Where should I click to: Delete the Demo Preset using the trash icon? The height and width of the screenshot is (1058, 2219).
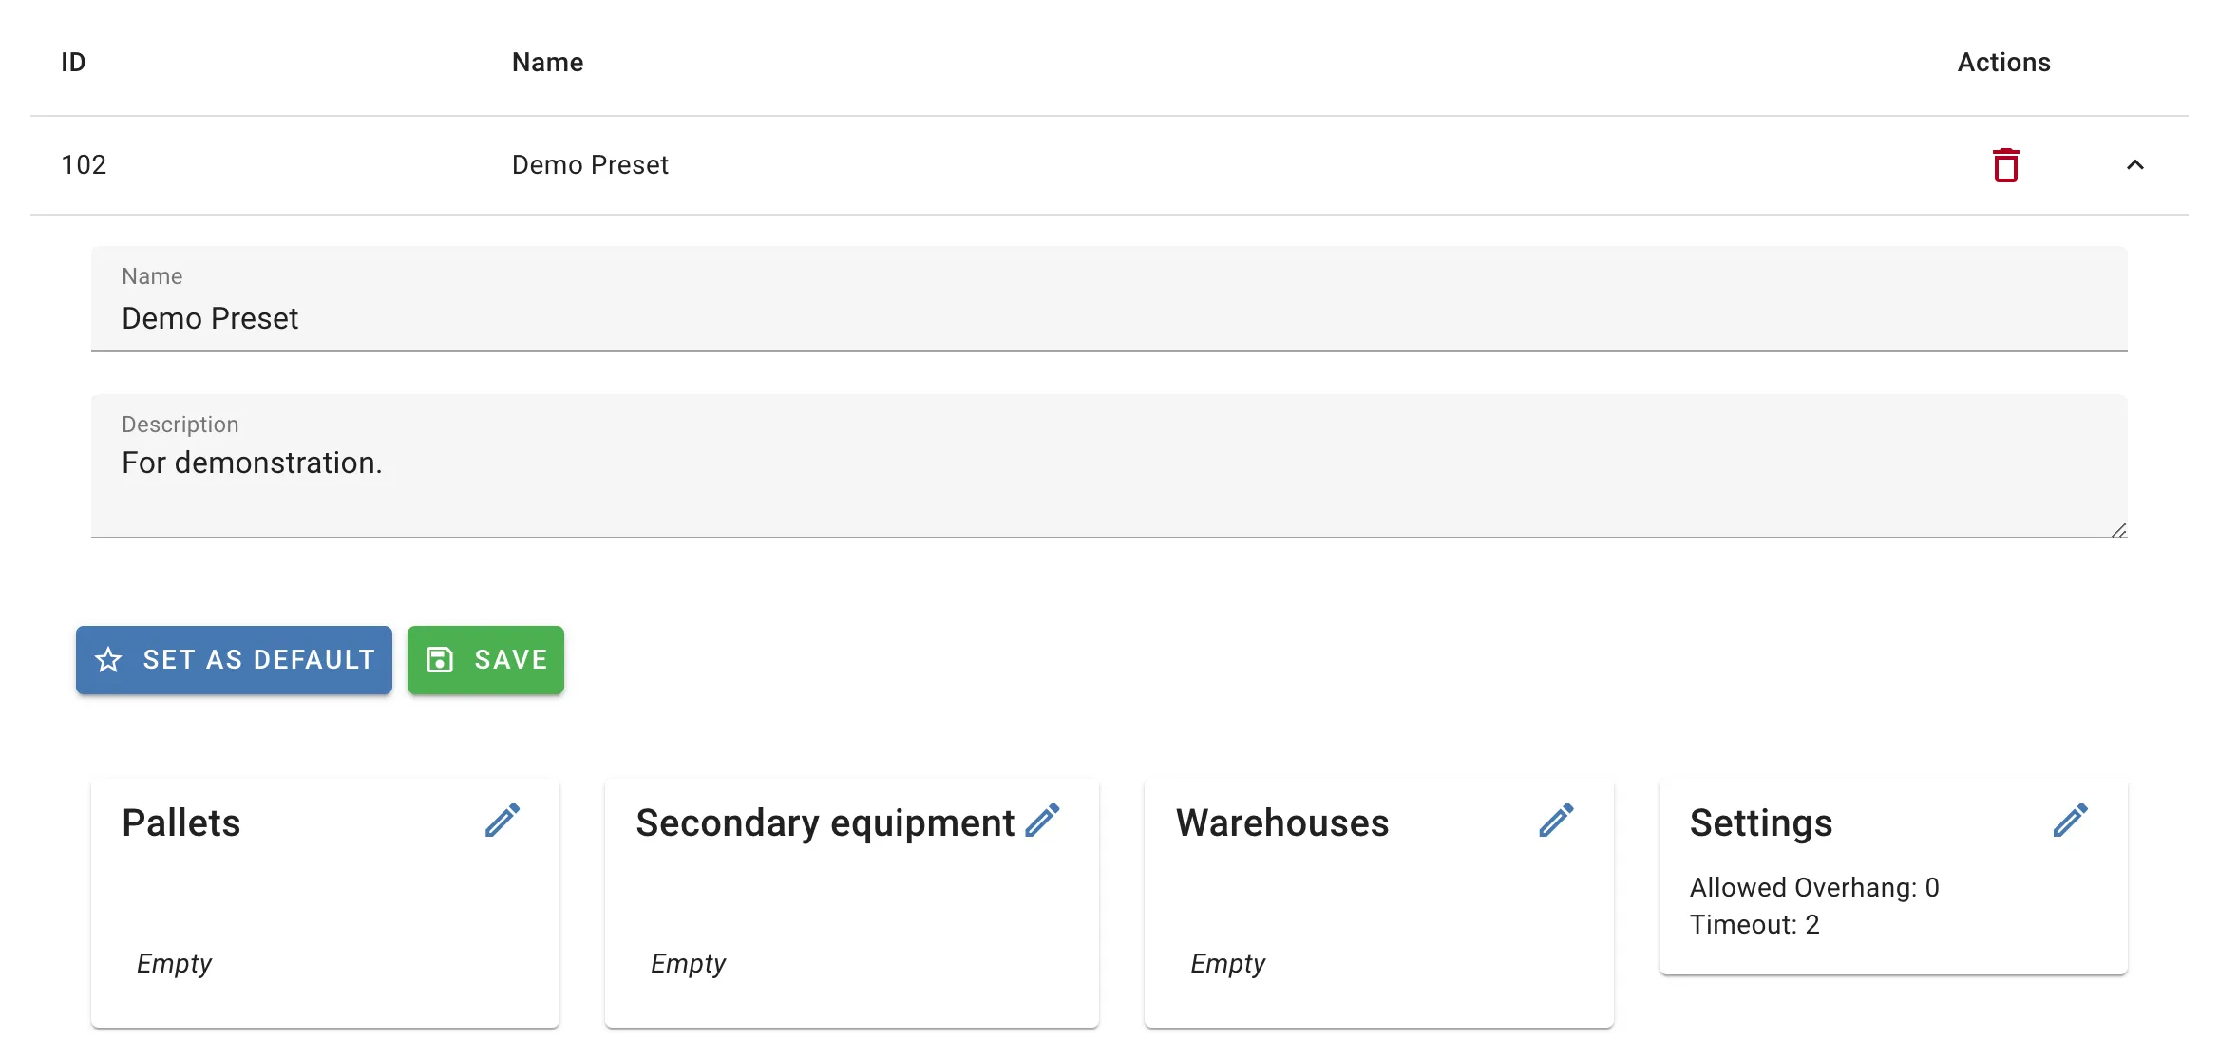[x=2005, y=165]
